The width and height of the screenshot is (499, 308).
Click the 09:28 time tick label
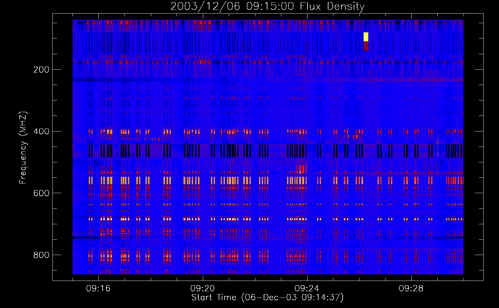tap(411, 289)
